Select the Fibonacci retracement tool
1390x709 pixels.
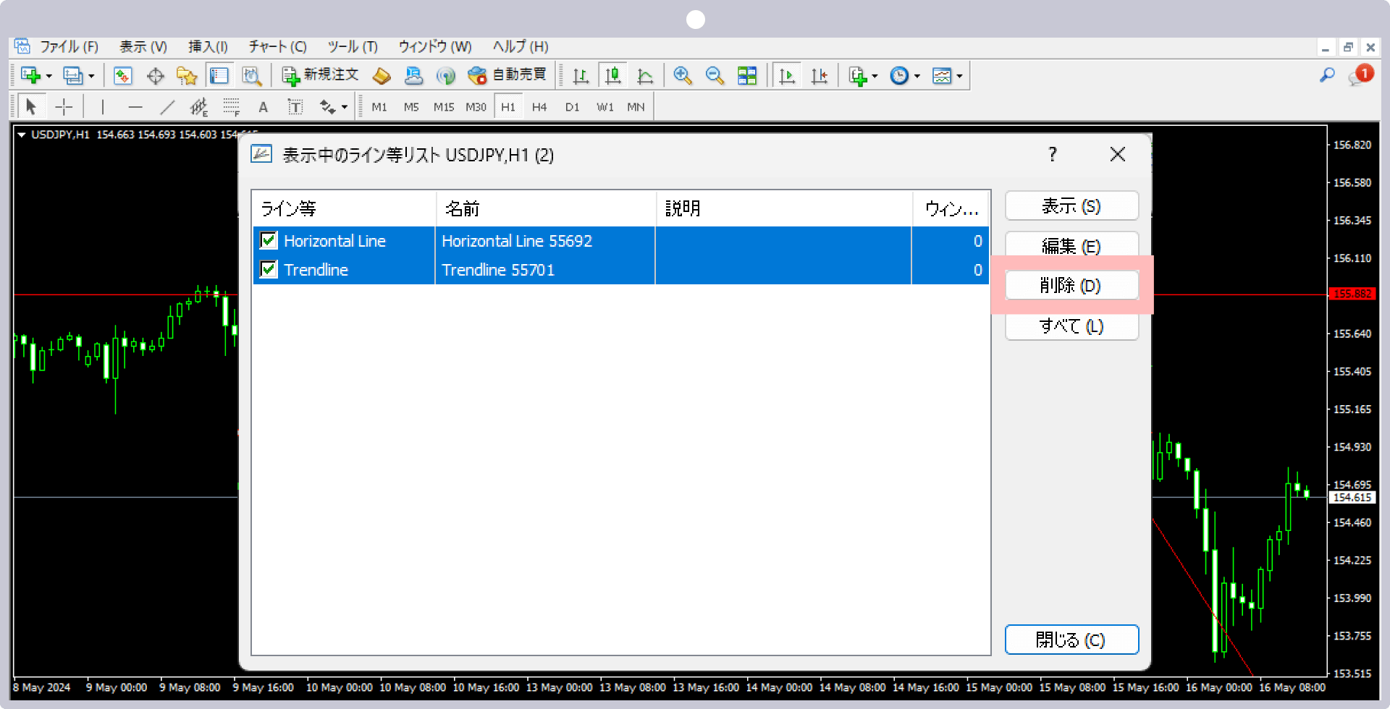[x=231, y=107]
